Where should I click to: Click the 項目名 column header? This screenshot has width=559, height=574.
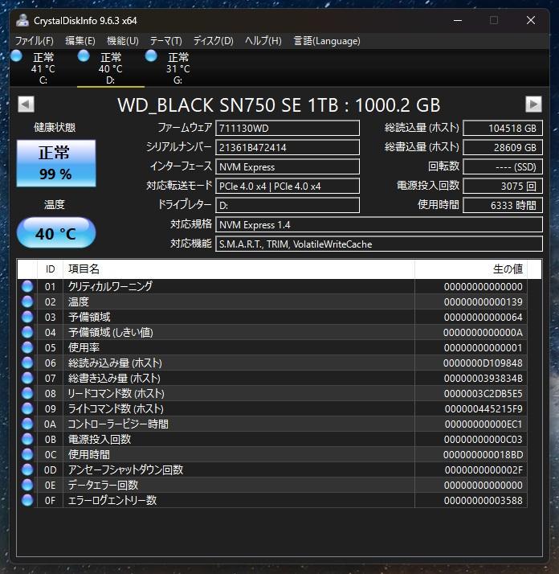point(239,269)
